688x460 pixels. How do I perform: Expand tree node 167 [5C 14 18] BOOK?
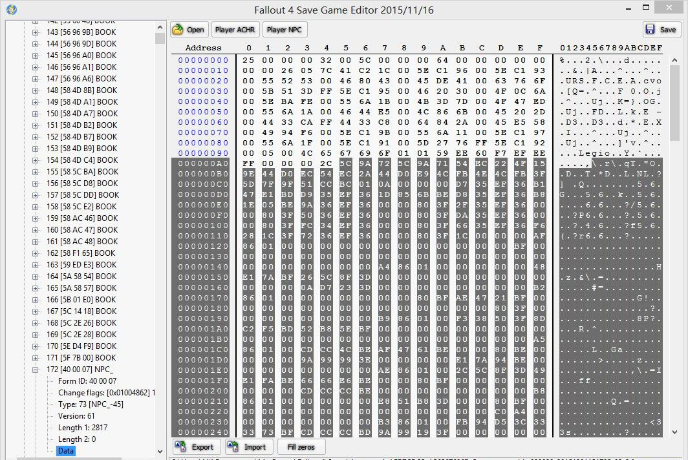pyautogui.click(x=35, y=311)
